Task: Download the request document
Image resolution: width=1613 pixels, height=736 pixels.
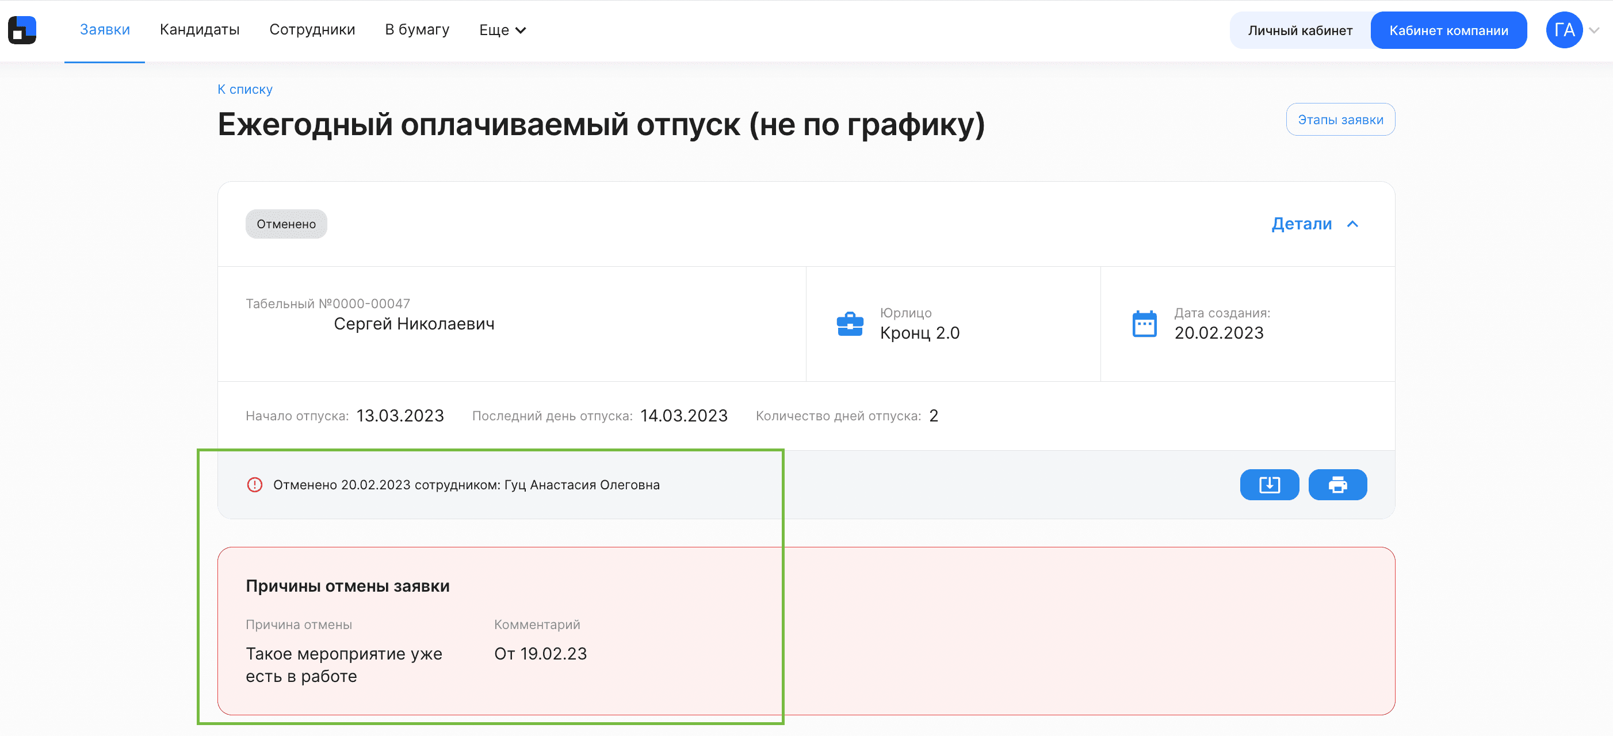Action: click(1269, 484)
